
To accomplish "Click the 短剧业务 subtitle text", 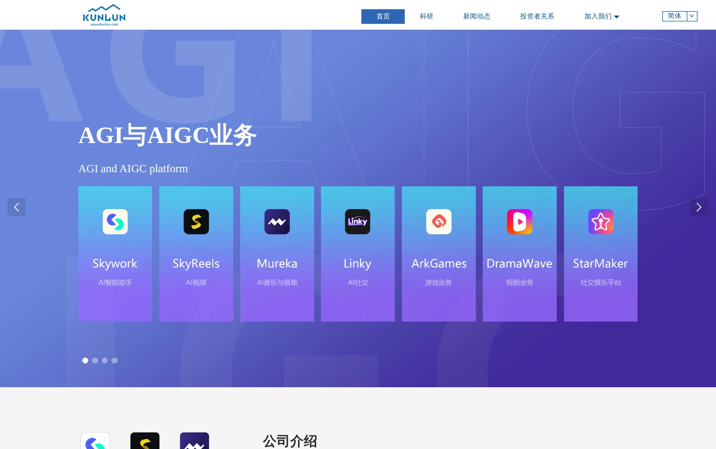I will pyautogui.click(x=520, y=283).
